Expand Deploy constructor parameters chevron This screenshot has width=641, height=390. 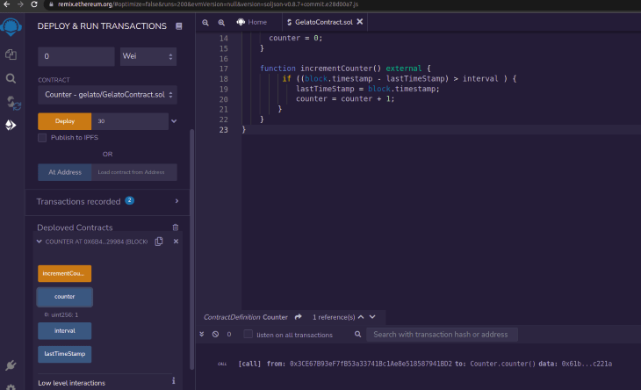pyautogui.click(x=174, y=121)
